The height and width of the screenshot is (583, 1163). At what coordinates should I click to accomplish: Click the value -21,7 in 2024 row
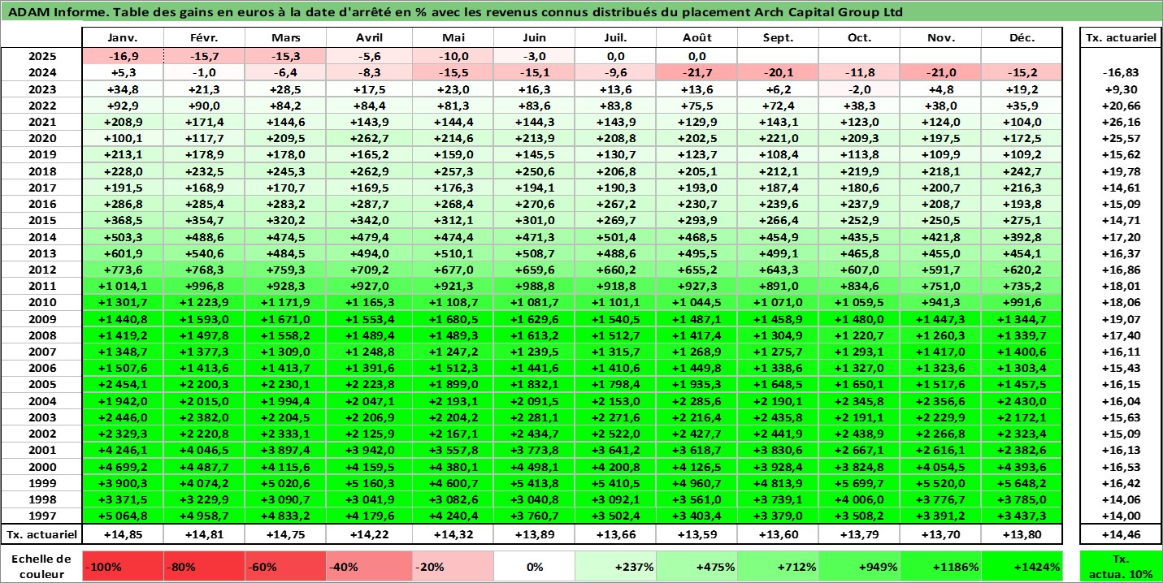coord(696,72)
